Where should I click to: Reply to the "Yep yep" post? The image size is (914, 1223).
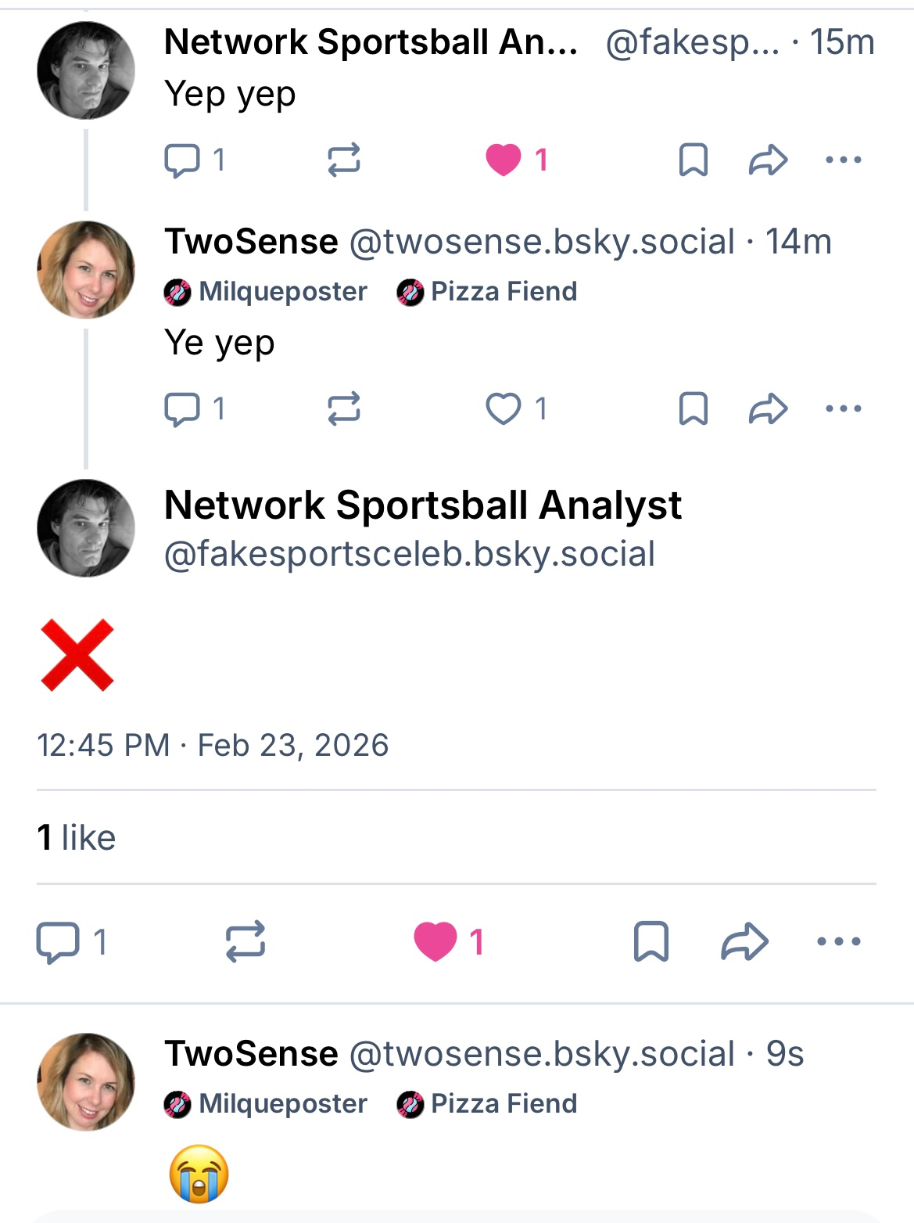click(182, 160)
